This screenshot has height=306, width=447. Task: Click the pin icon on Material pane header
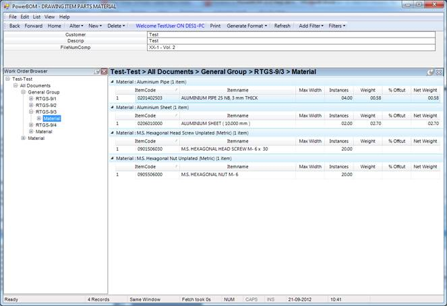point(431,72)
